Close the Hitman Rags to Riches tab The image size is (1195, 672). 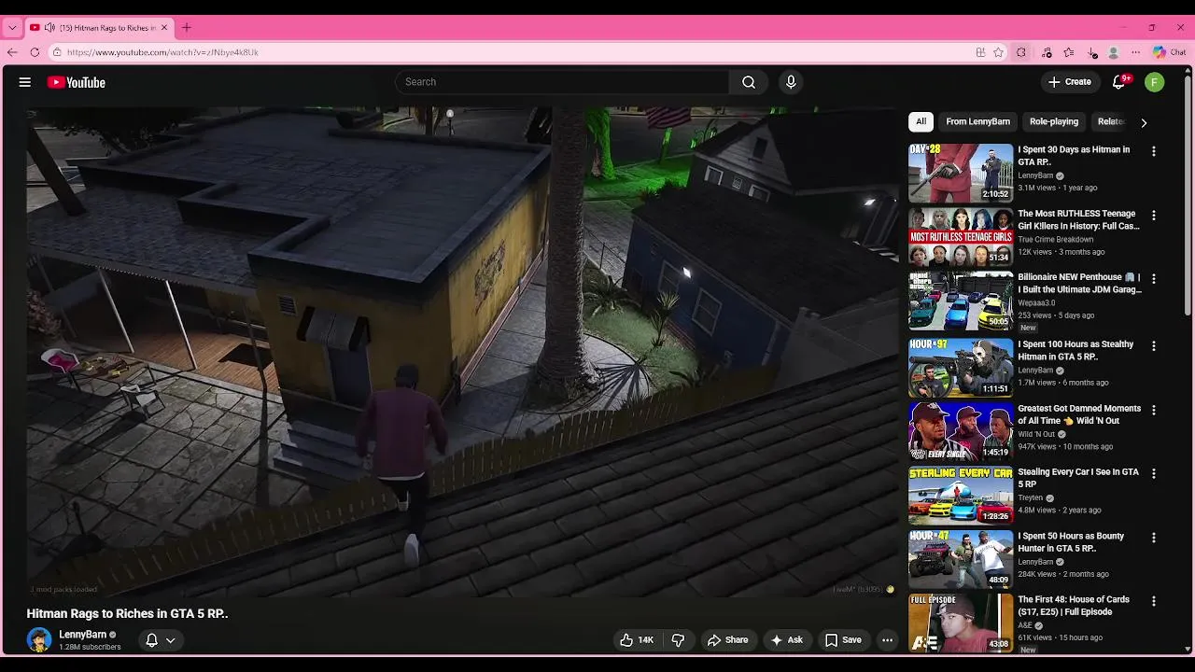point(164,28)
